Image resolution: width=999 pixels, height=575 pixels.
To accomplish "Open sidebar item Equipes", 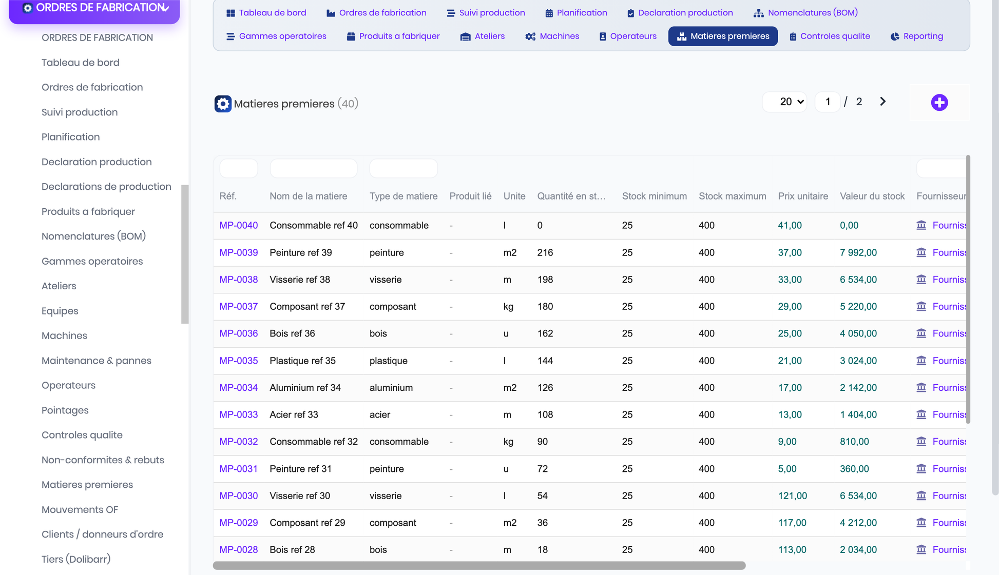I will [x=60, y=311].
